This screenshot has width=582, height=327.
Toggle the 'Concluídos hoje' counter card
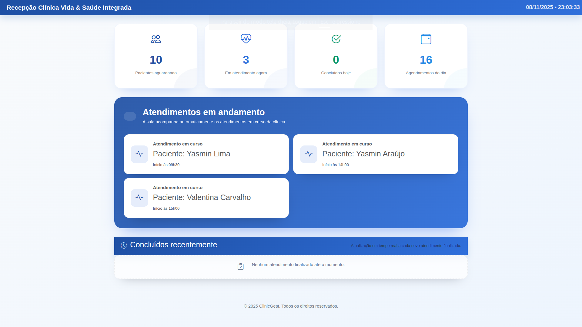[336, 56]
